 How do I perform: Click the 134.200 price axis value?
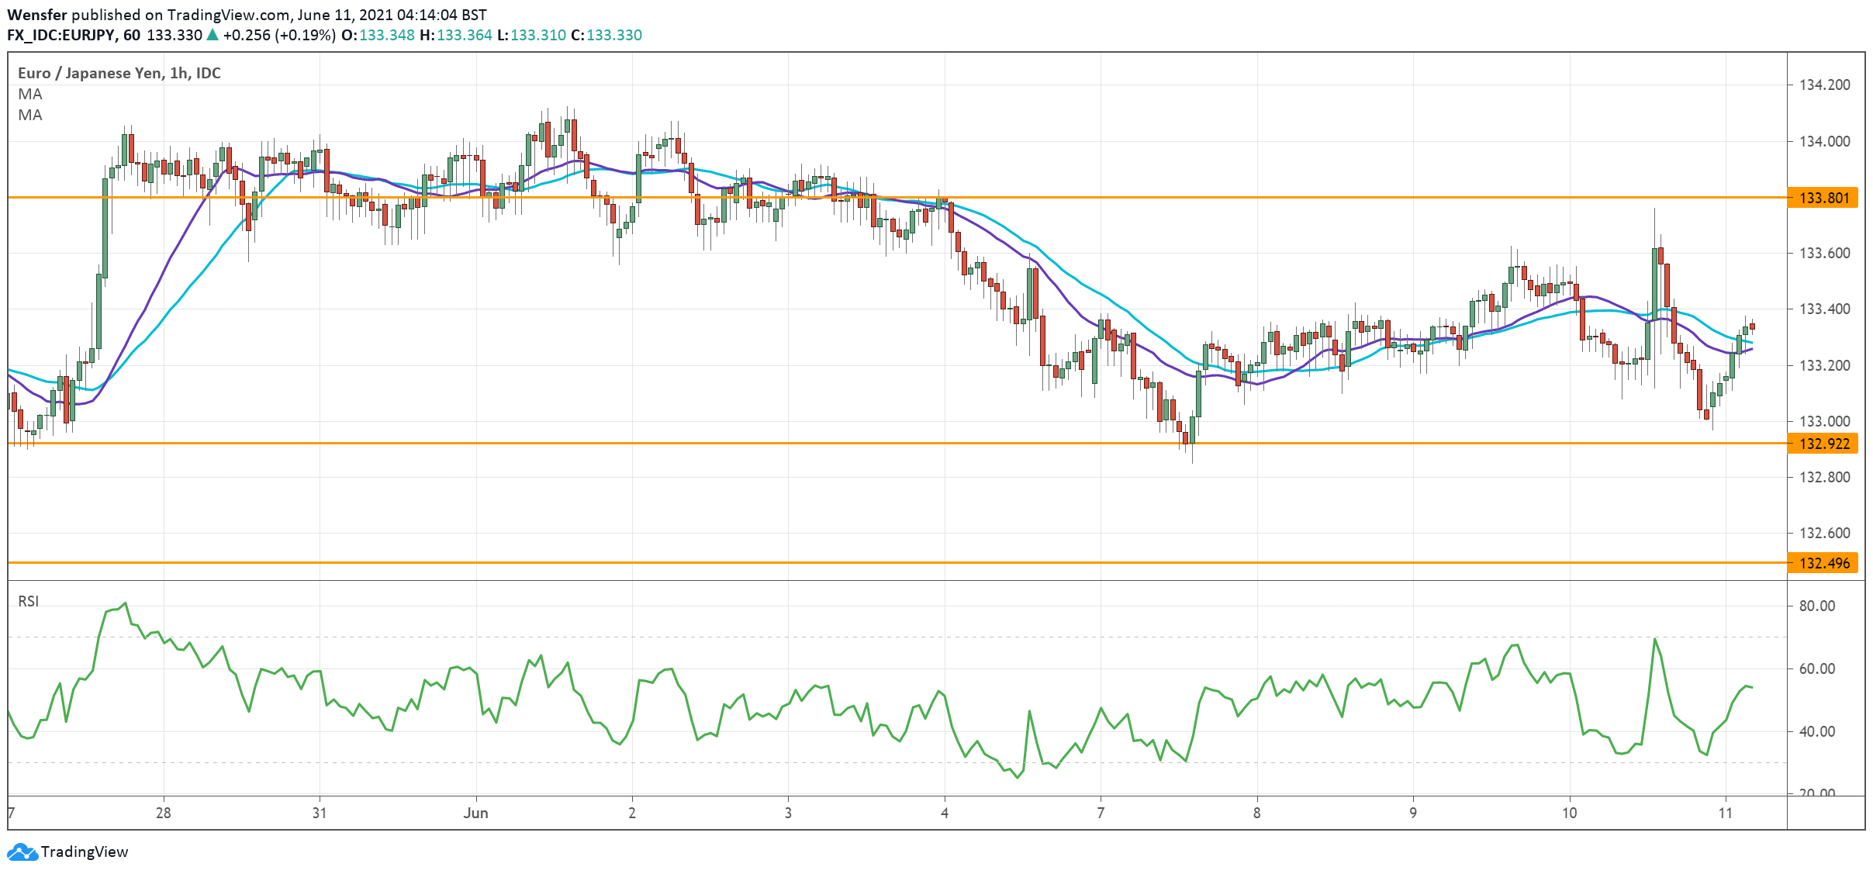[x=1824, y=85]
